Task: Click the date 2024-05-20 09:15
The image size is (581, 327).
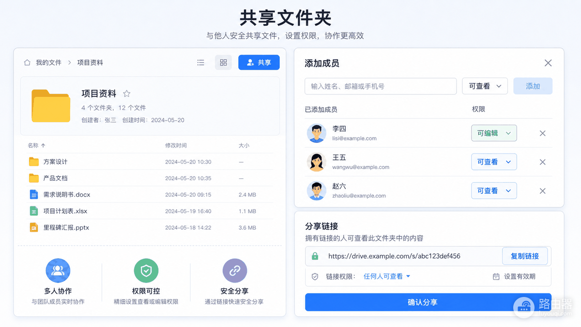Action: (x=188, y=194)
